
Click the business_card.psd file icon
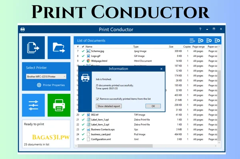88,134
